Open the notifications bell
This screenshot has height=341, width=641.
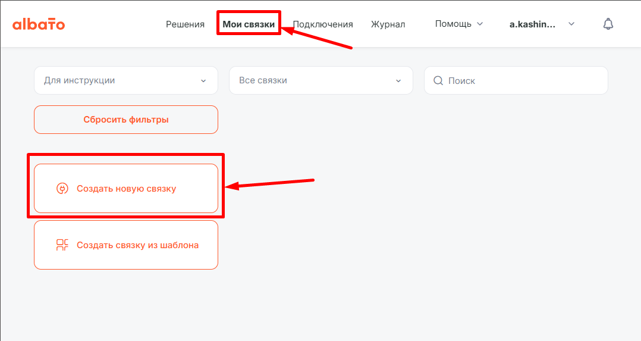[608, 24]
